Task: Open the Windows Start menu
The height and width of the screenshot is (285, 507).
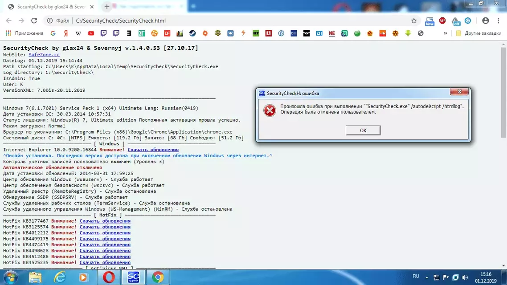Action: pos(10,277)
